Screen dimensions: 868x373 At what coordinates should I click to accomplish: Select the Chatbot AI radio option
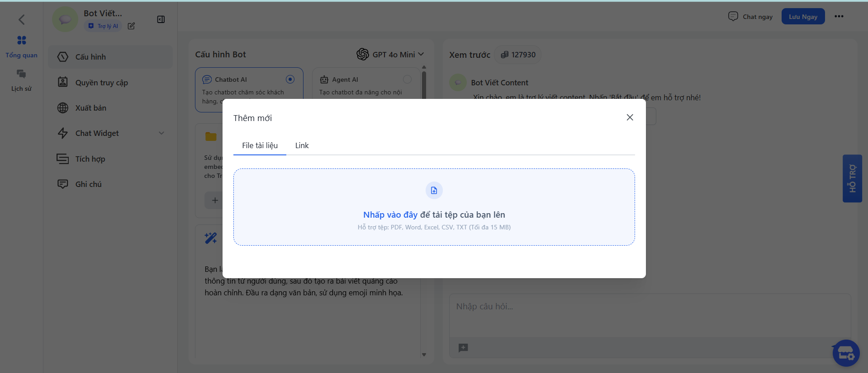click(x=290, y=79)
